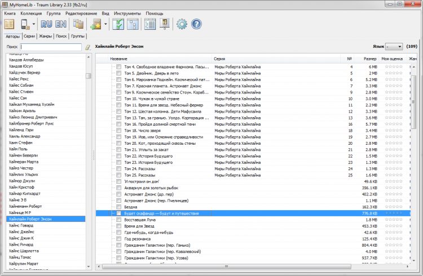Image resolution: width=423 pixels, height=276 pixels.
Task: Open the Группа menu
Action: tap(54, 13)
